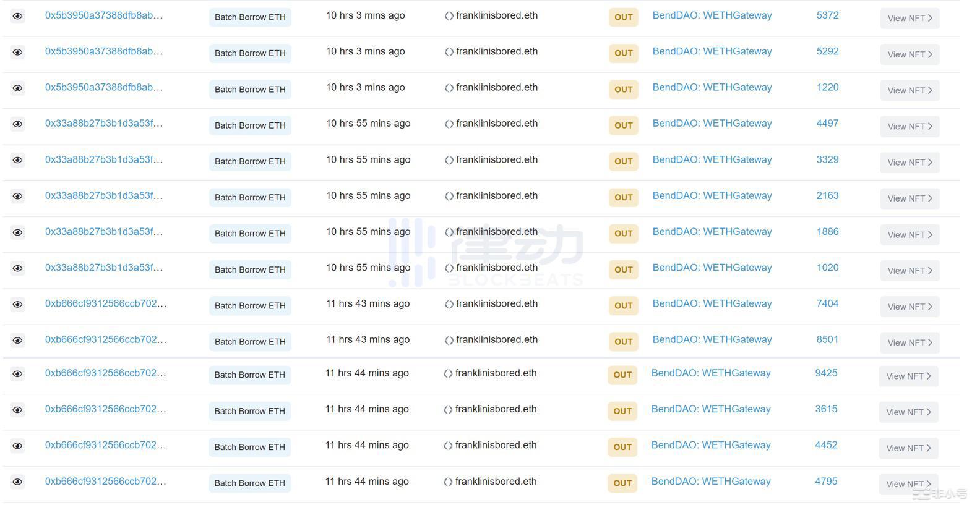The image size is (972, 505).
Task: Select eye icon for token 8501 row
Action: coord(17,341)
